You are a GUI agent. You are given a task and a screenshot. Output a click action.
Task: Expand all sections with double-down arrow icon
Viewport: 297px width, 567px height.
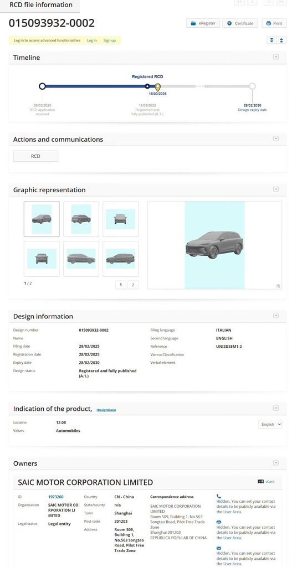click(x=272, y=40)
